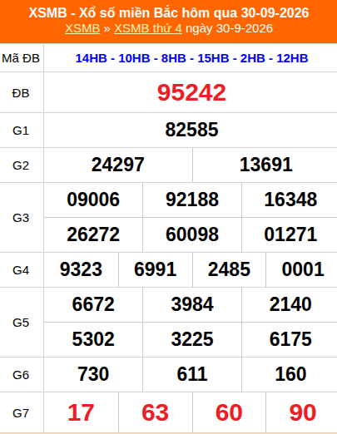Click the G1 number 82585
Image resolution: width=337 pixels, height=434 pixels.
click(191, 130)
